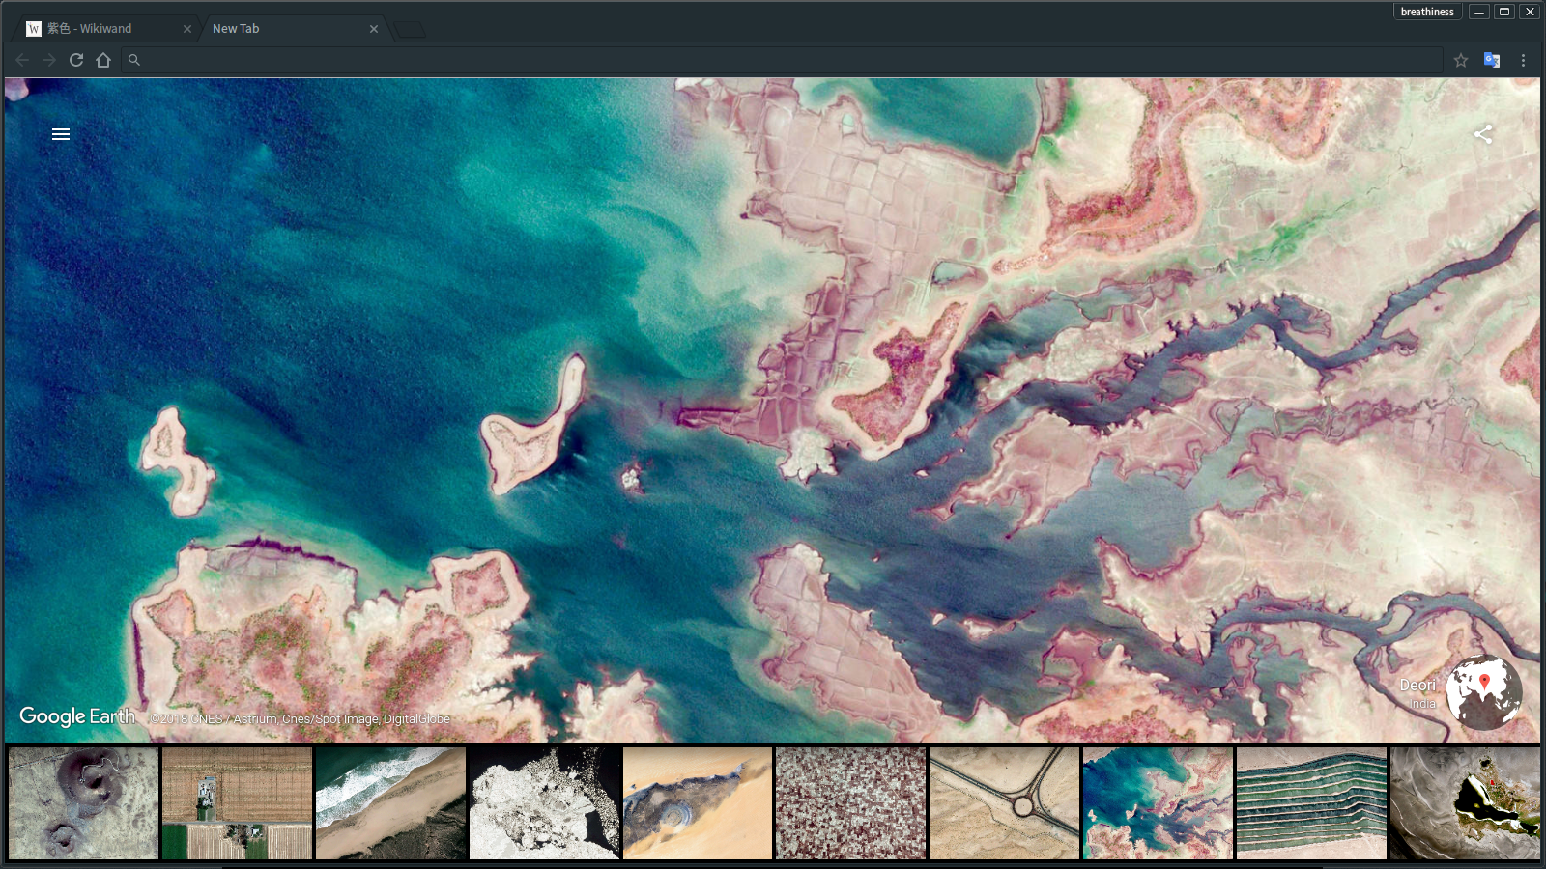Open the brown farmland fields thumbnail
The width and height of the screenshot is (1546, 869).
pyautogui.click(x=237, y=802)
